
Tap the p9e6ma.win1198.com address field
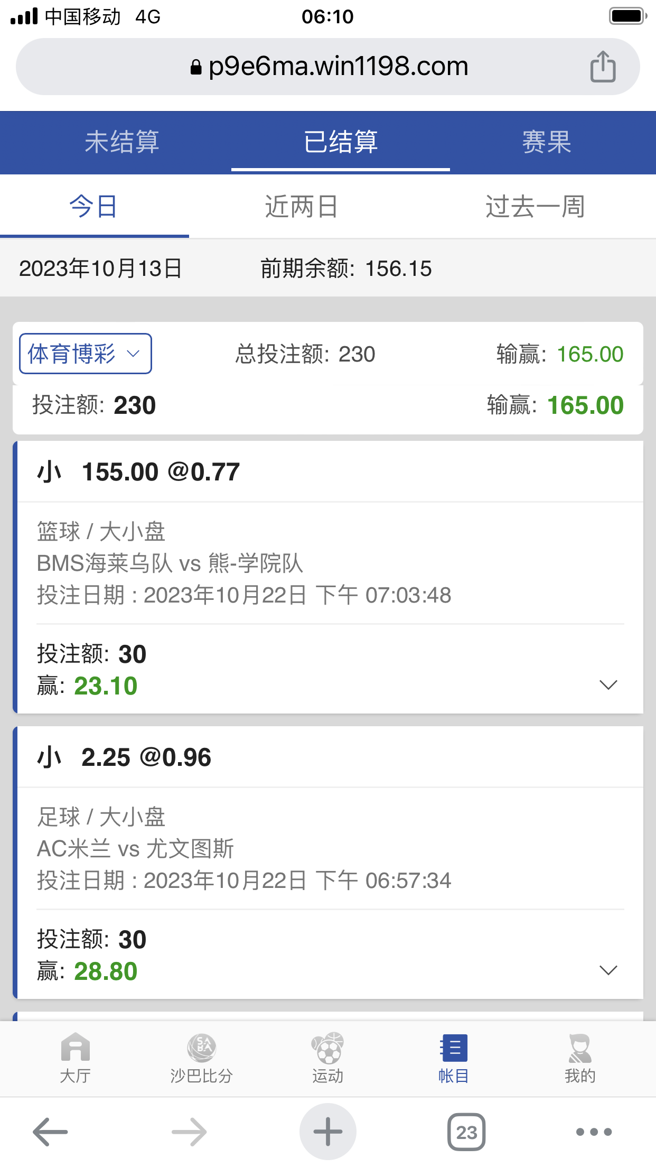(328, 67)
